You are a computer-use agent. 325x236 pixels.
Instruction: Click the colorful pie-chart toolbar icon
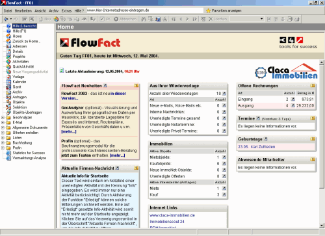(x=57, y=19)
